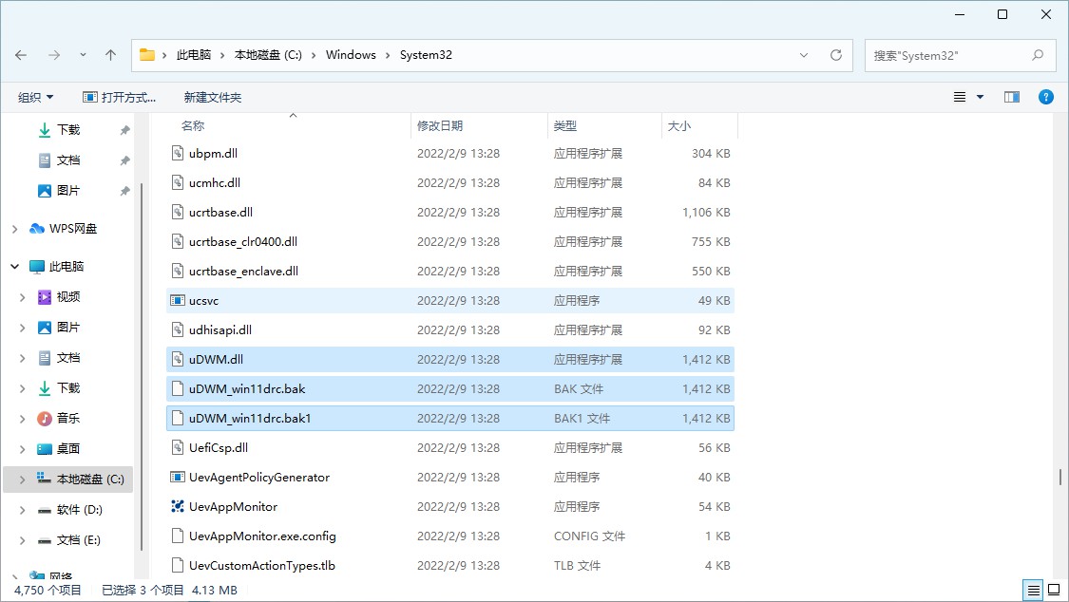Open the 组织 menu
The image size is (1069, 602).
(36, 97)
